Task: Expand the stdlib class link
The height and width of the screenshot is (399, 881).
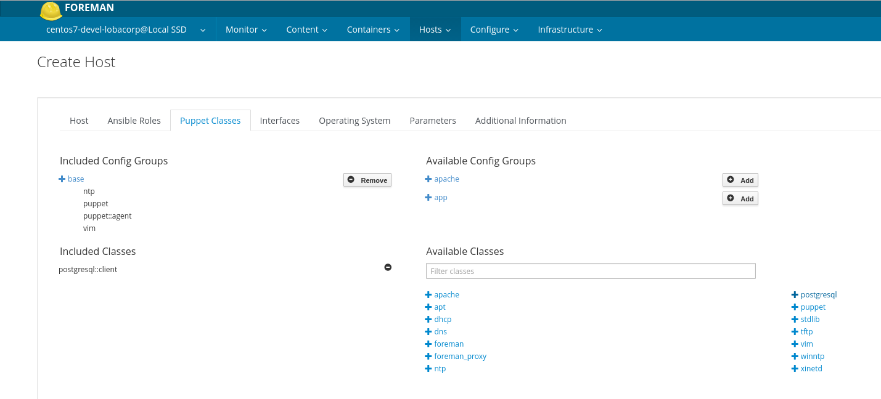Action: pyautogui.click(x=810, y=320)
